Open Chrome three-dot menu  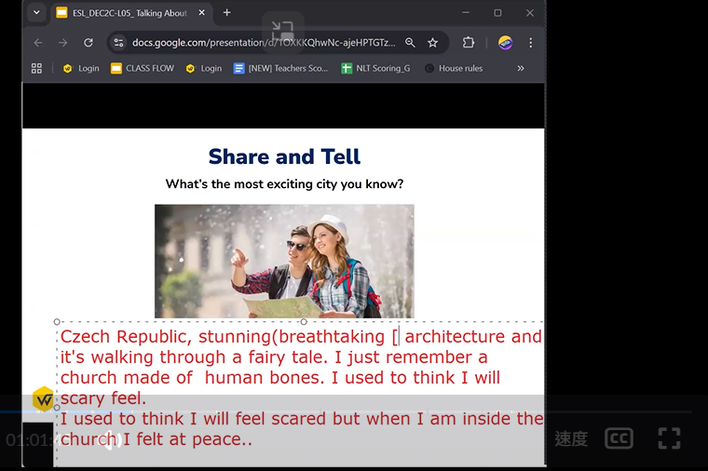pyautogui.click(x=530, y=43)
